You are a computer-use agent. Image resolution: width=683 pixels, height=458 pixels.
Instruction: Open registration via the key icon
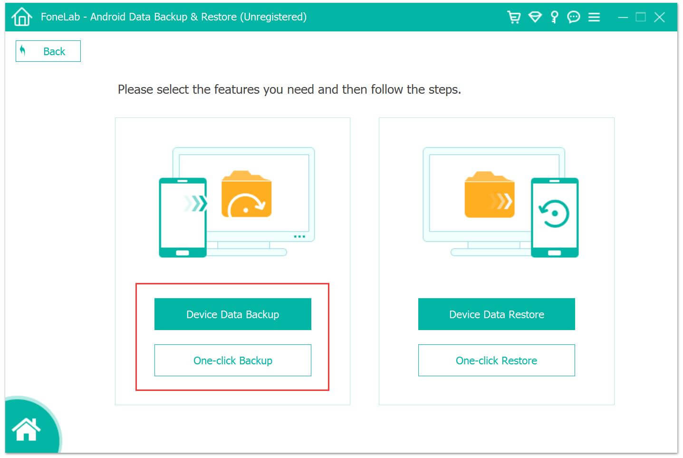click(554, 17)
